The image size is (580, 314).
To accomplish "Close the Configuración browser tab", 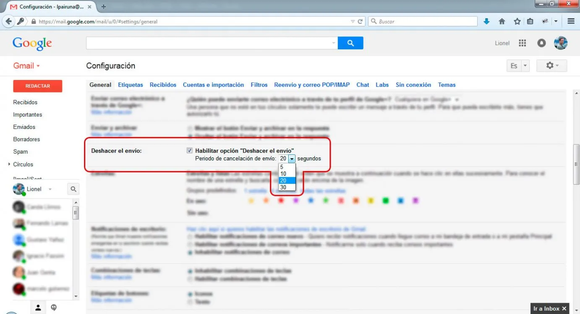I will click(89, 7).
